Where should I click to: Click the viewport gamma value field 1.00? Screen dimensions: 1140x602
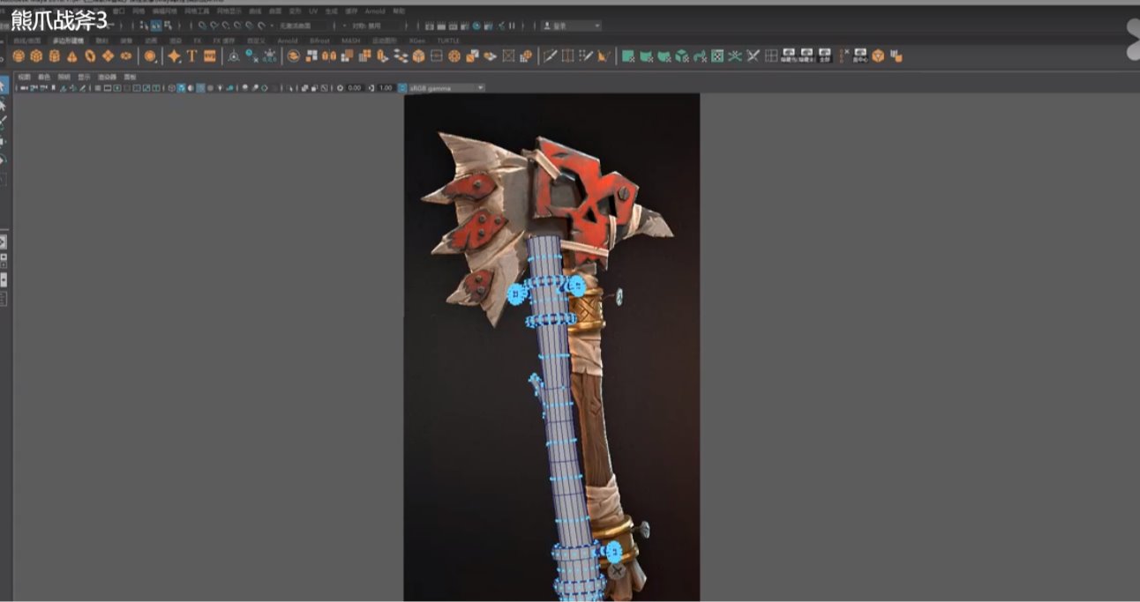(x=385, y=88)
